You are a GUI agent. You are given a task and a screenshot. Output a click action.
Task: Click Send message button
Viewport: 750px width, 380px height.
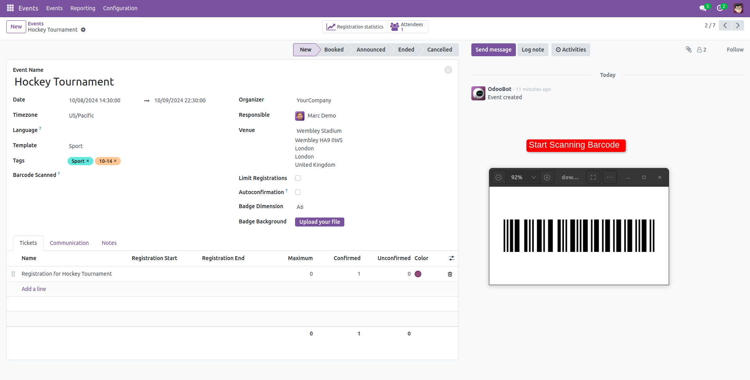click(493, 50)
